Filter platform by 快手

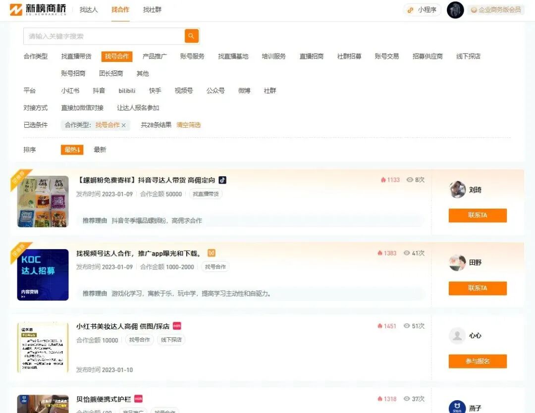tap(155, 91)
